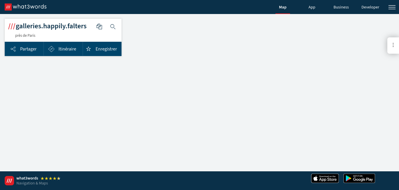Switch to the Map tab
Image resolution: width=399 pixels, height=190 pixels.
(x=283, y=7)
